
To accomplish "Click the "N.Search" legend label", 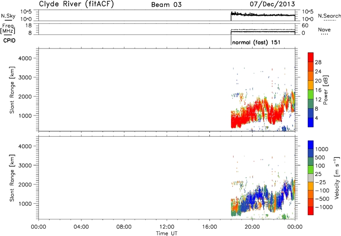I will (329, 16).
